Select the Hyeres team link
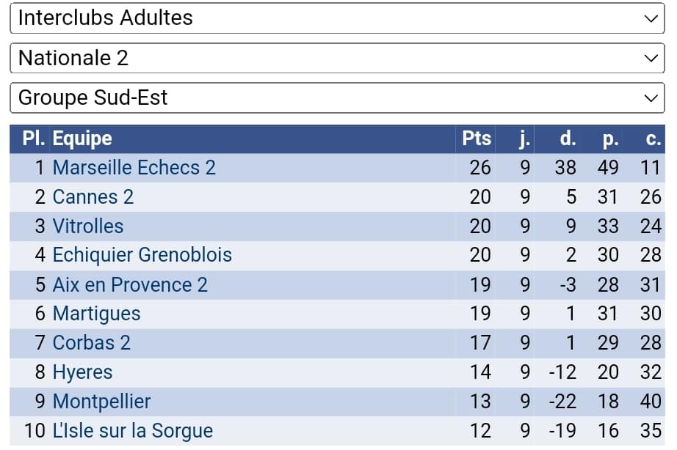This screenshot has height=450, width=677. point(82,372)
